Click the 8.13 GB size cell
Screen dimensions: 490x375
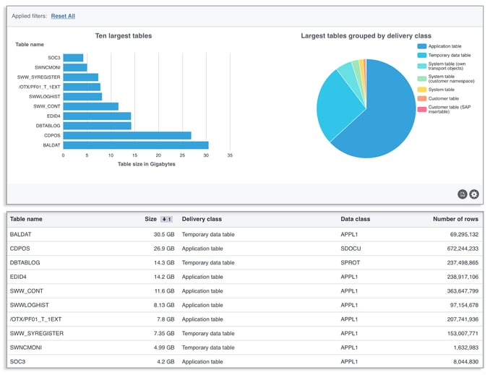[164, 305]
